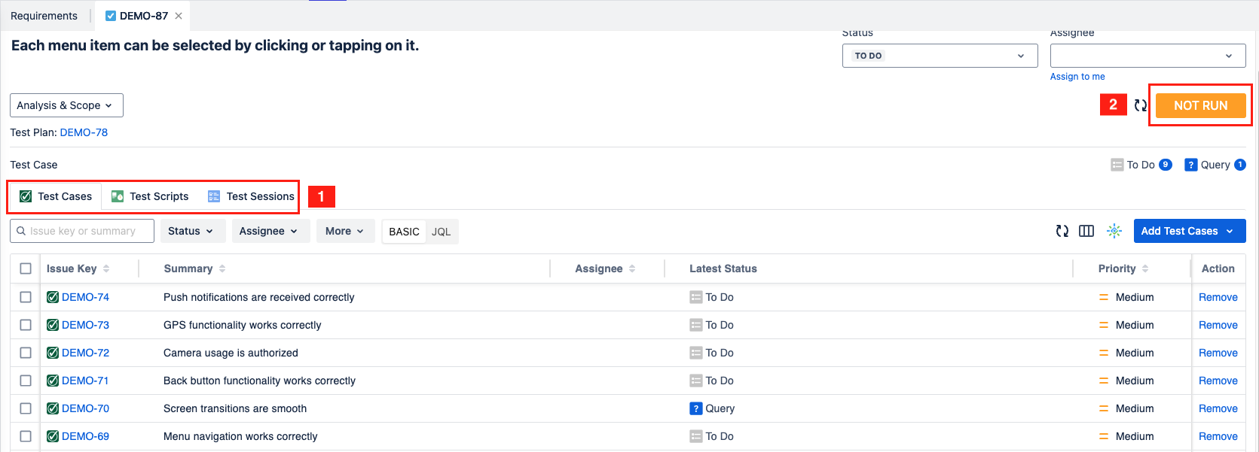Refresh the test case list in the toolbar
Image resolution: width=1259 pixels, height=452 pixels.
(x=1062, y=232)
